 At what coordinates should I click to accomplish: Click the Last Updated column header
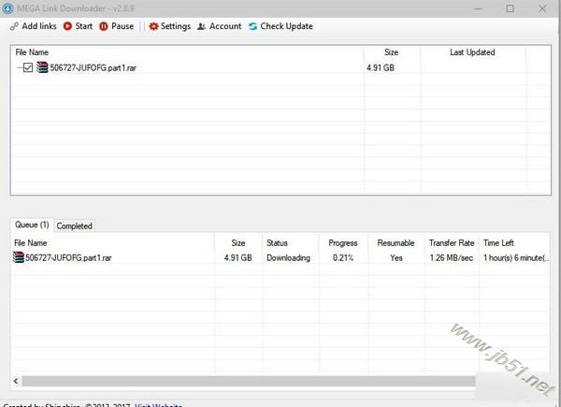tap(472, 52)
